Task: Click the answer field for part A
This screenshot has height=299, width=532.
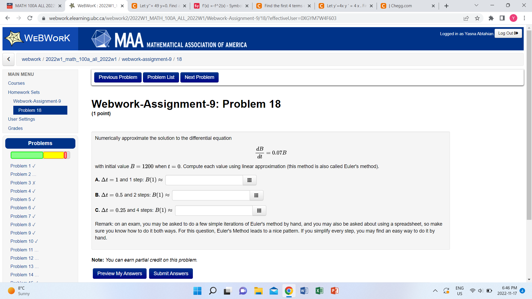Action: click(x=204, y=180)
